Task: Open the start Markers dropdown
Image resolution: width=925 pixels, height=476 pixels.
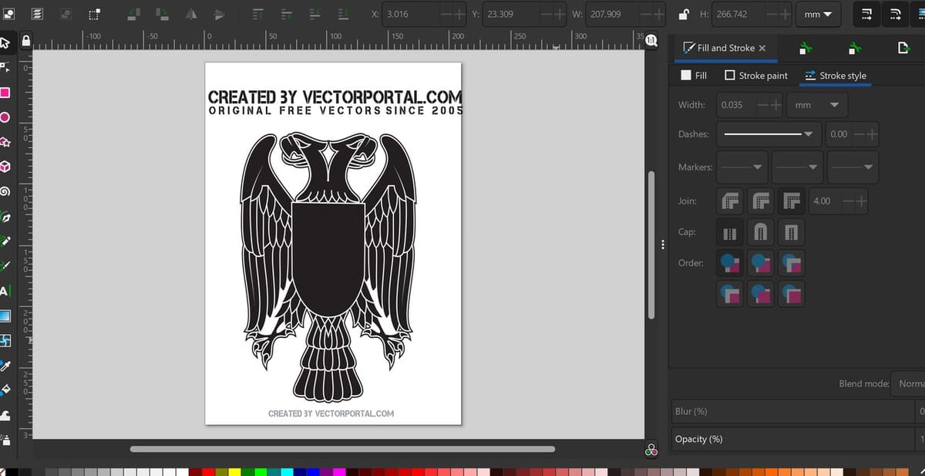Action: pos(742,167)
